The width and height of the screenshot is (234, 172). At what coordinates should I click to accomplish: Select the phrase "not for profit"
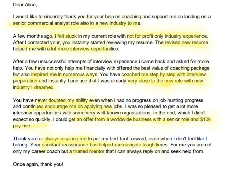pyautogui.click(x=140, y=36)
